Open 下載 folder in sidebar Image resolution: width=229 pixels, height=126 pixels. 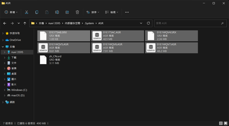[14, 57]
